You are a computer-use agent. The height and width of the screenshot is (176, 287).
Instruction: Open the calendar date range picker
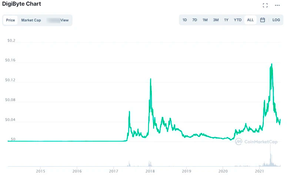tap(262, 20)
